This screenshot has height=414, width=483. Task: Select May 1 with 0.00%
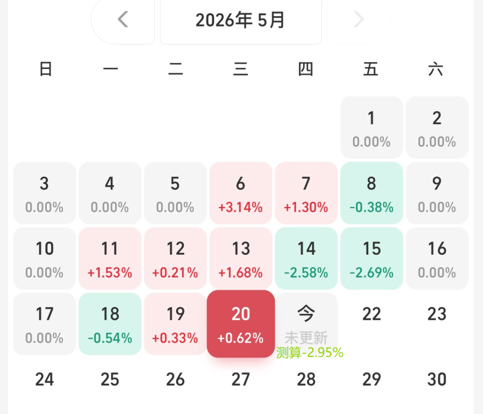click(372, 127)
